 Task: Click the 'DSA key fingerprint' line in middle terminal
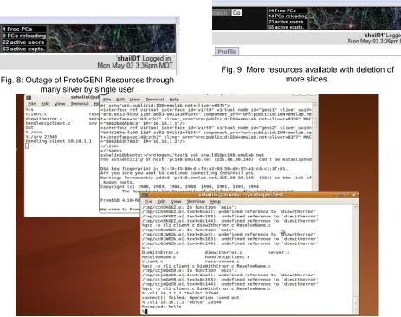point(194,168)
